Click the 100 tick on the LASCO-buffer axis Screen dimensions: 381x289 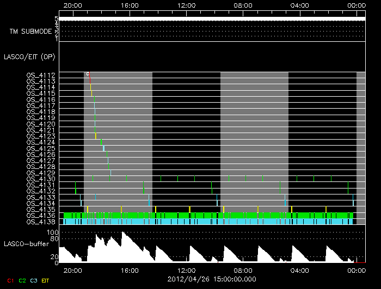click(x=53, y=233)
